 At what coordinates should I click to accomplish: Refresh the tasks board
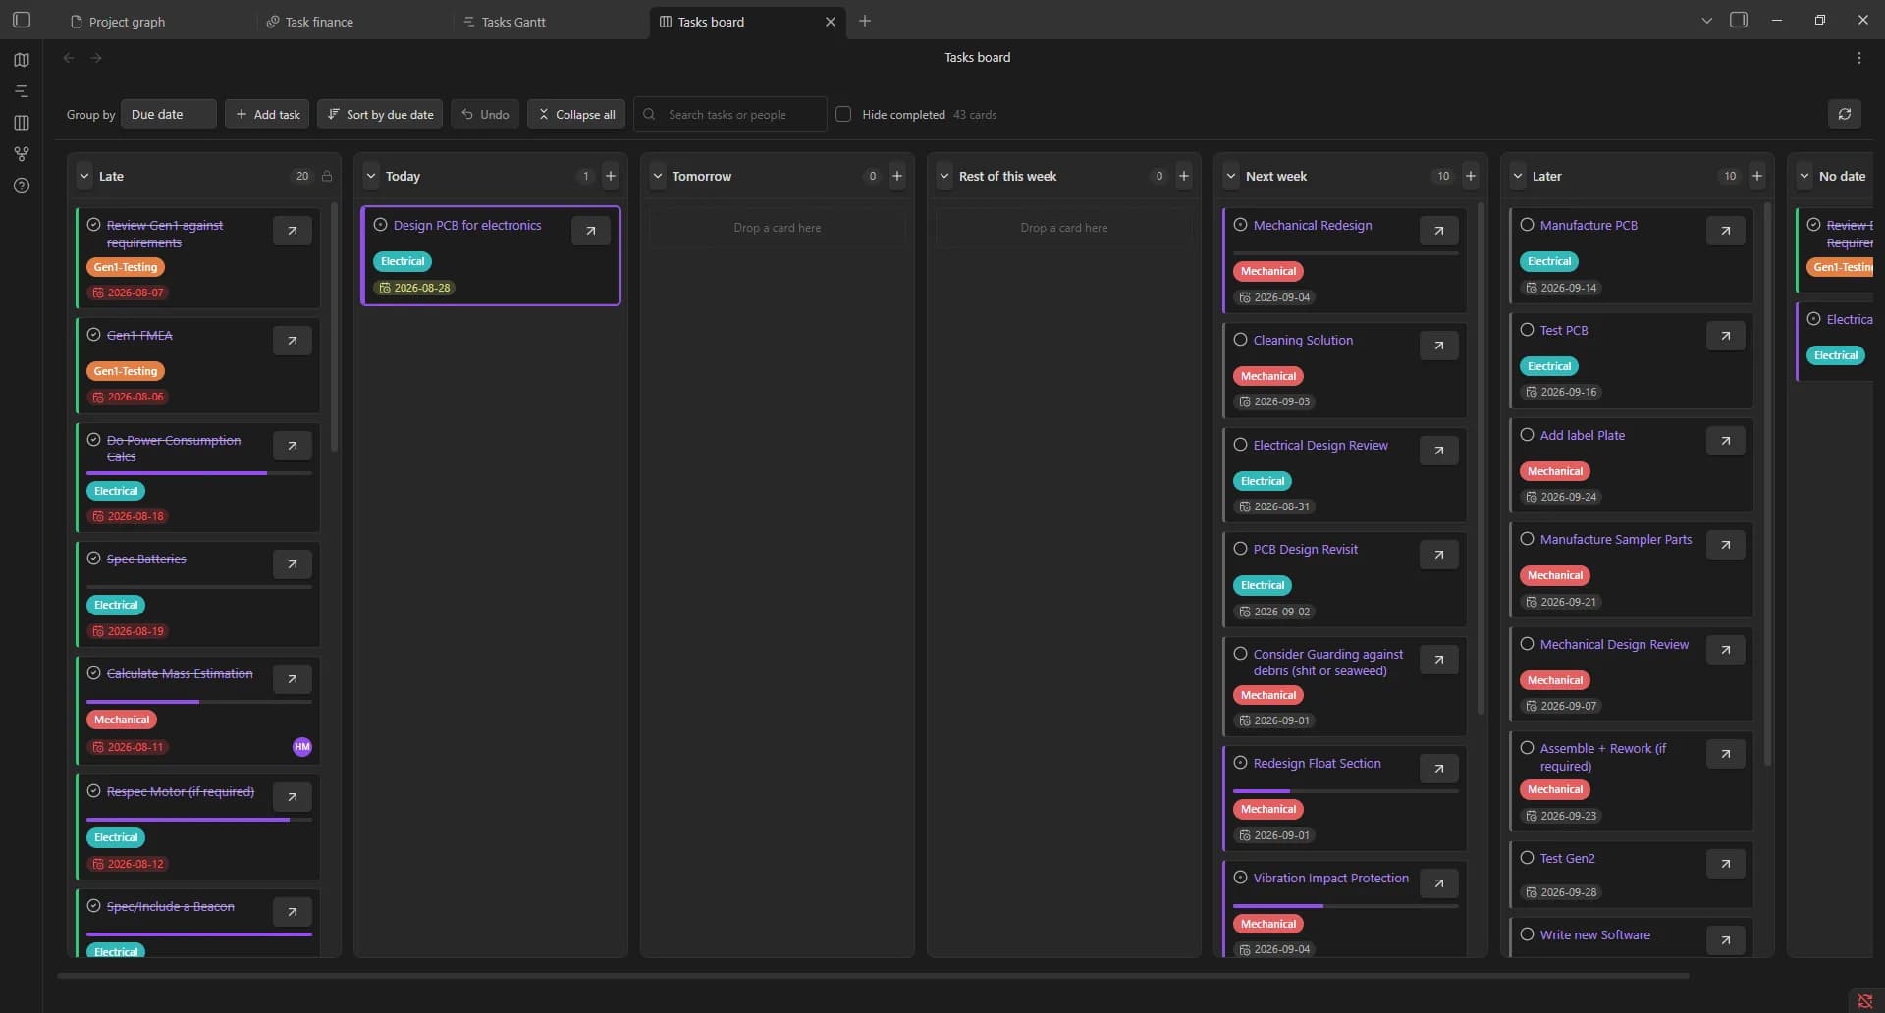coord(1844,114)
